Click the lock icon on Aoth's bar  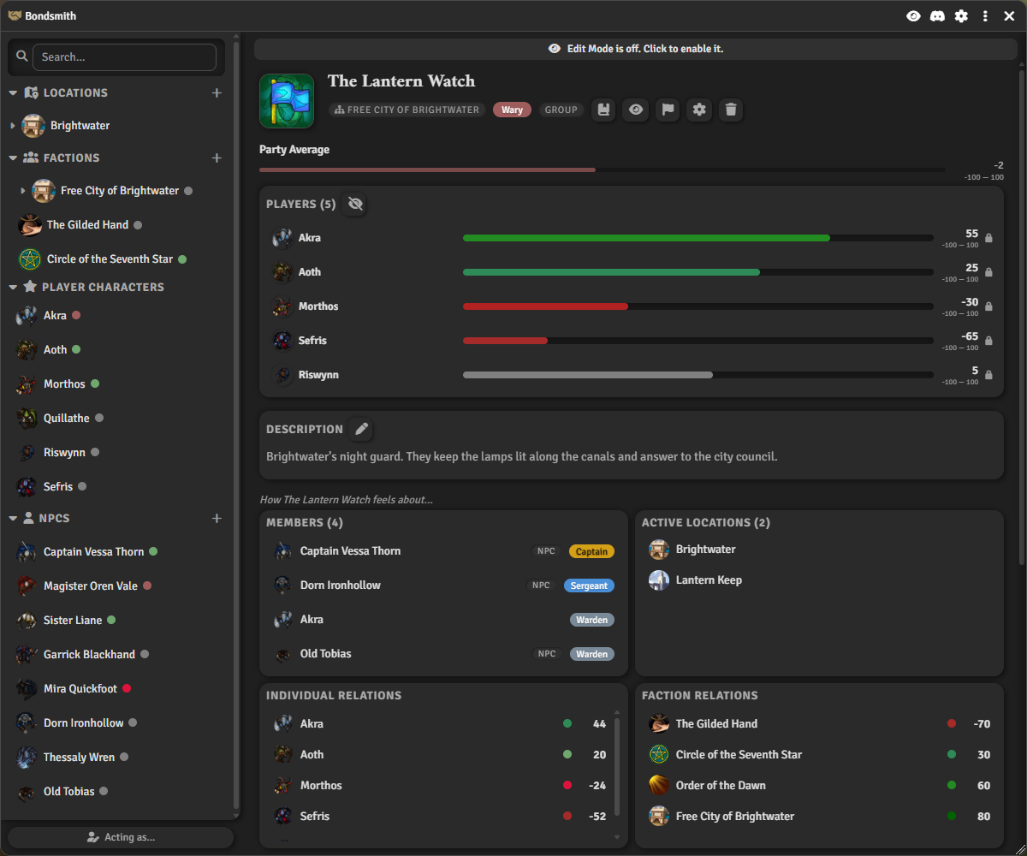click(988, 272)
